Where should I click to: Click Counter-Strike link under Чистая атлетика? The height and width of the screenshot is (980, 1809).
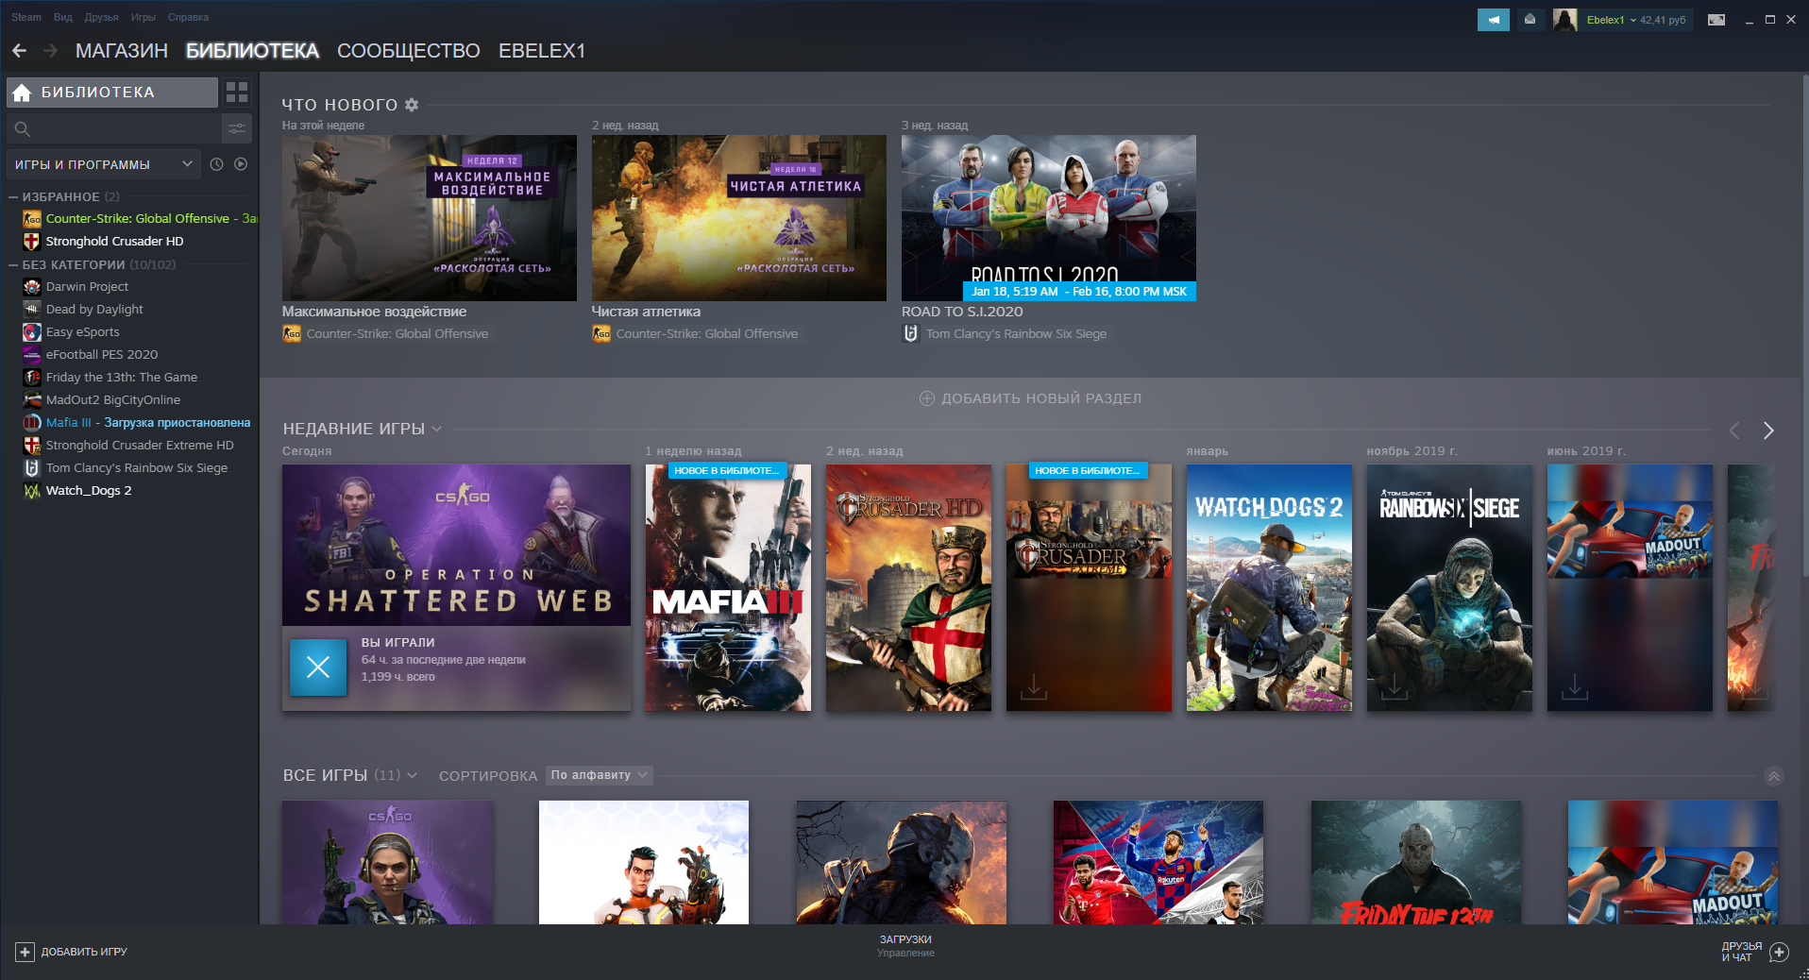coord(707,333)
